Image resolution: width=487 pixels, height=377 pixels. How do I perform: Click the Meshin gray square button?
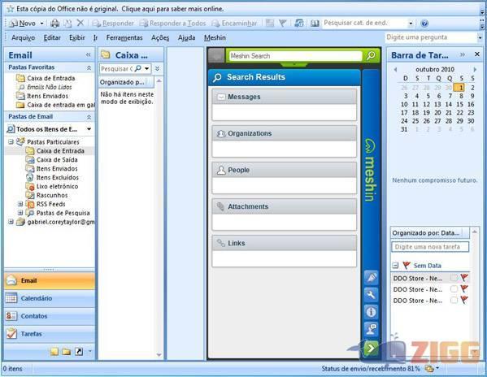[x=216, y=56]
